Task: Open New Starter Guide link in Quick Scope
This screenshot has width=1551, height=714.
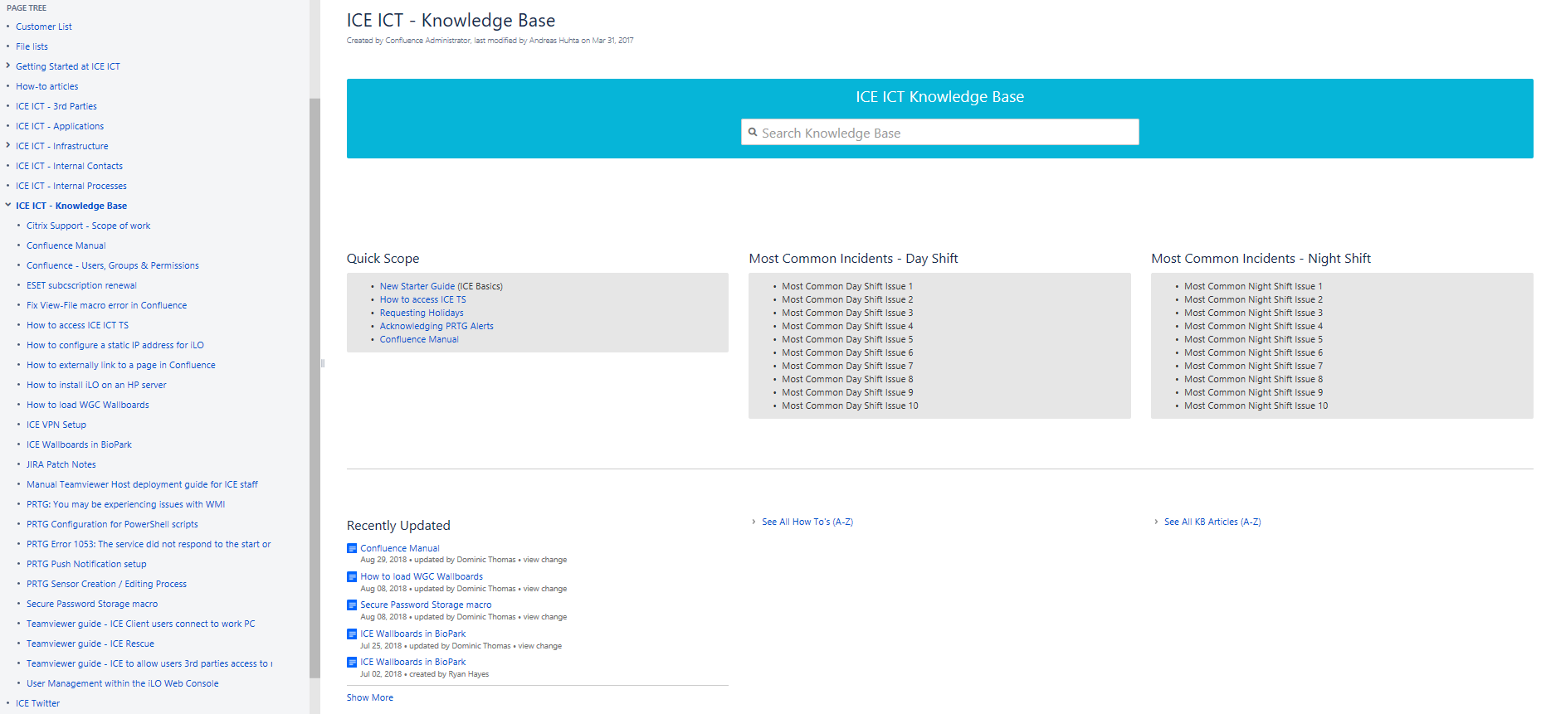Action: [417, 286]
